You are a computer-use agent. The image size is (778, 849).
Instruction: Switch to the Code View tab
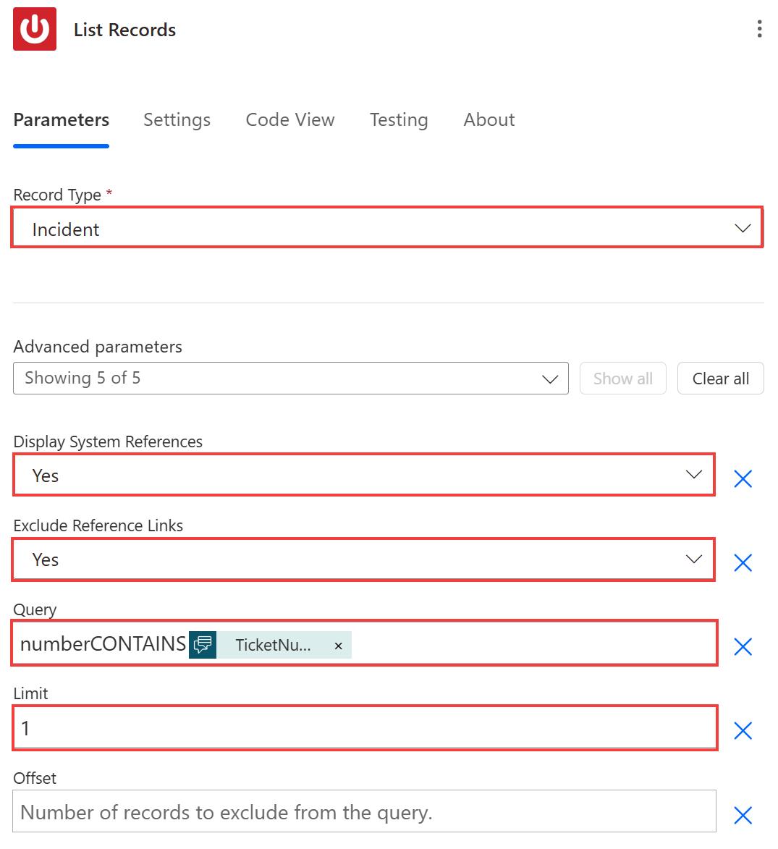289,120
